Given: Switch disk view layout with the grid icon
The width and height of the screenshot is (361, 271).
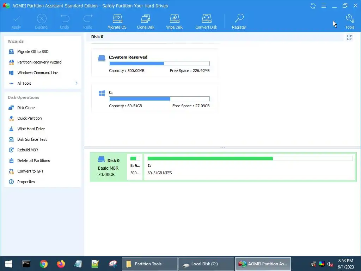Looking at the screenshot, I should (x=349, y=37).
